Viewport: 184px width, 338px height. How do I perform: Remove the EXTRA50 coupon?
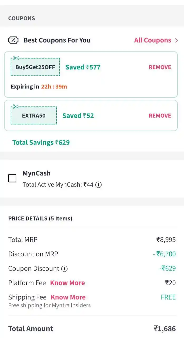click(160, 116)
